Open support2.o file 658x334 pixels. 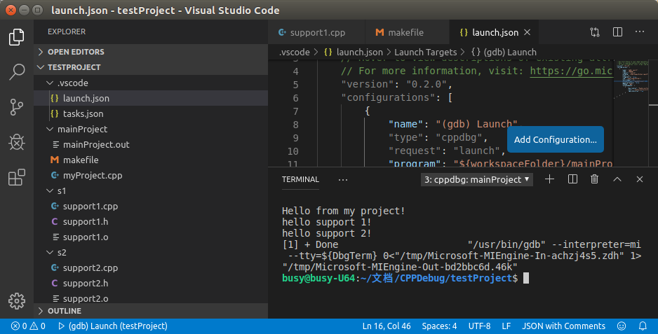tap(151, 298)
